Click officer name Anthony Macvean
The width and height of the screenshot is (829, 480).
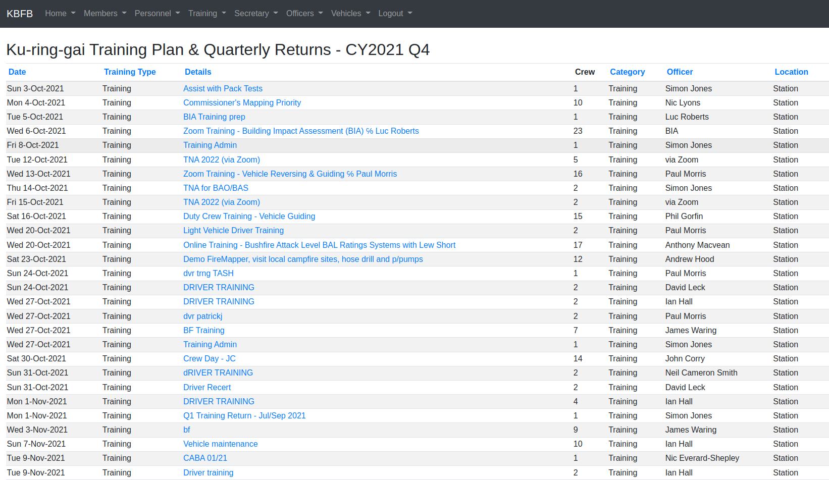pos(697,245)
